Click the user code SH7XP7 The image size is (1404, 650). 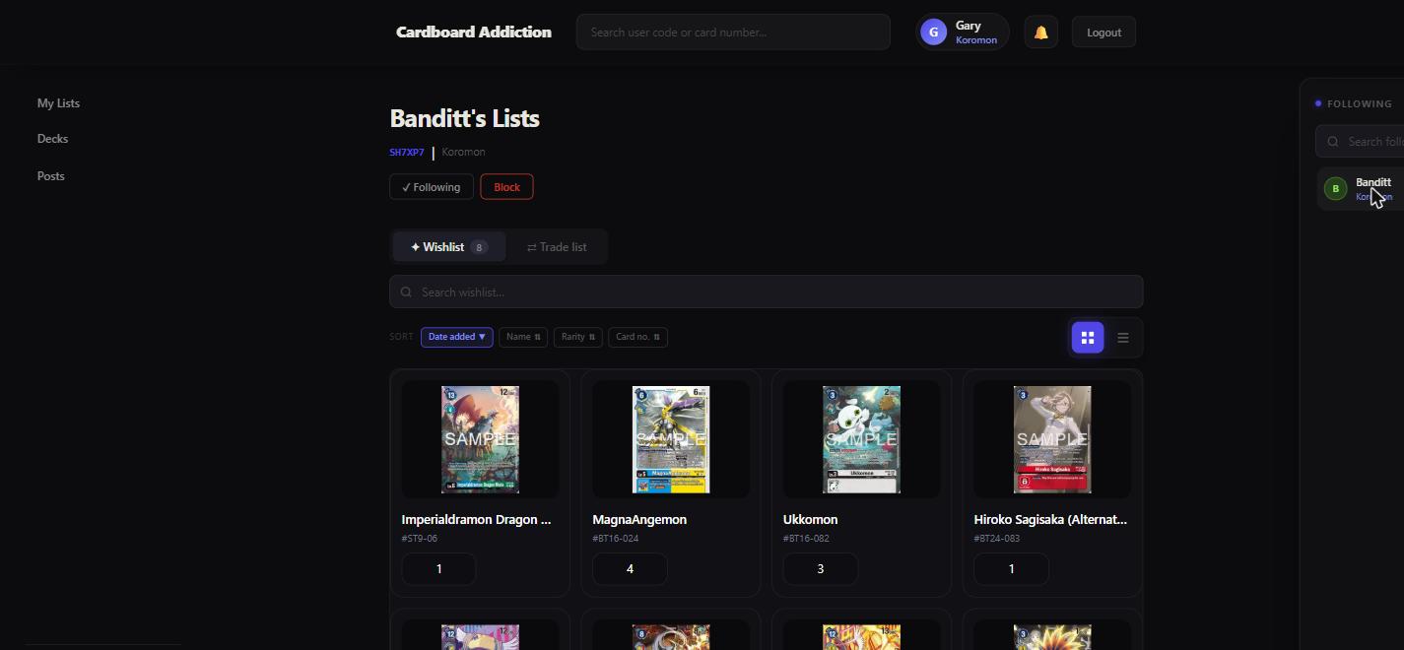click(407, 153)
